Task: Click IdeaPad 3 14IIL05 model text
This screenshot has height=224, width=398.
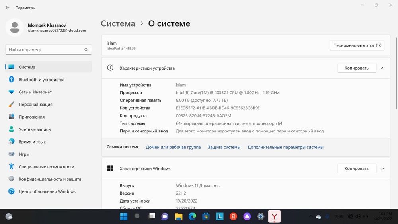Action: (x=121, y=48)
